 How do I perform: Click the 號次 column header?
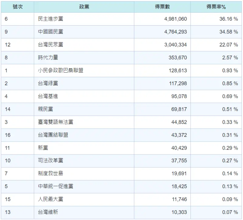[18, 7]
